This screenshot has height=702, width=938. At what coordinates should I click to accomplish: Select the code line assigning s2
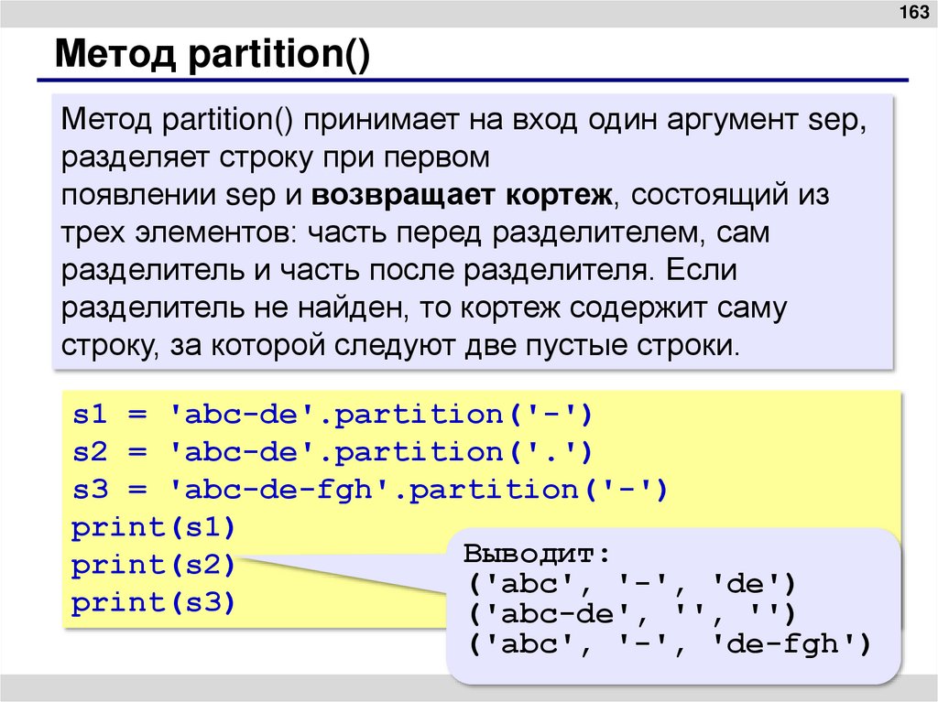(x=333, y=452)
